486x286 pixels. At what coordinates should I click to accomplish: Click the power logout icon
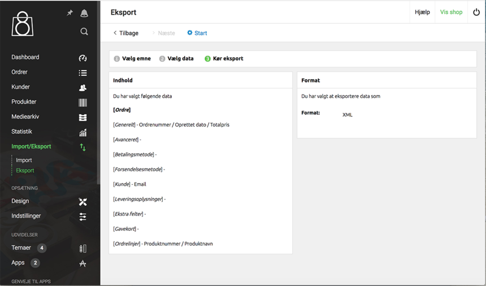pyautogui.click(x=476, y=12)
